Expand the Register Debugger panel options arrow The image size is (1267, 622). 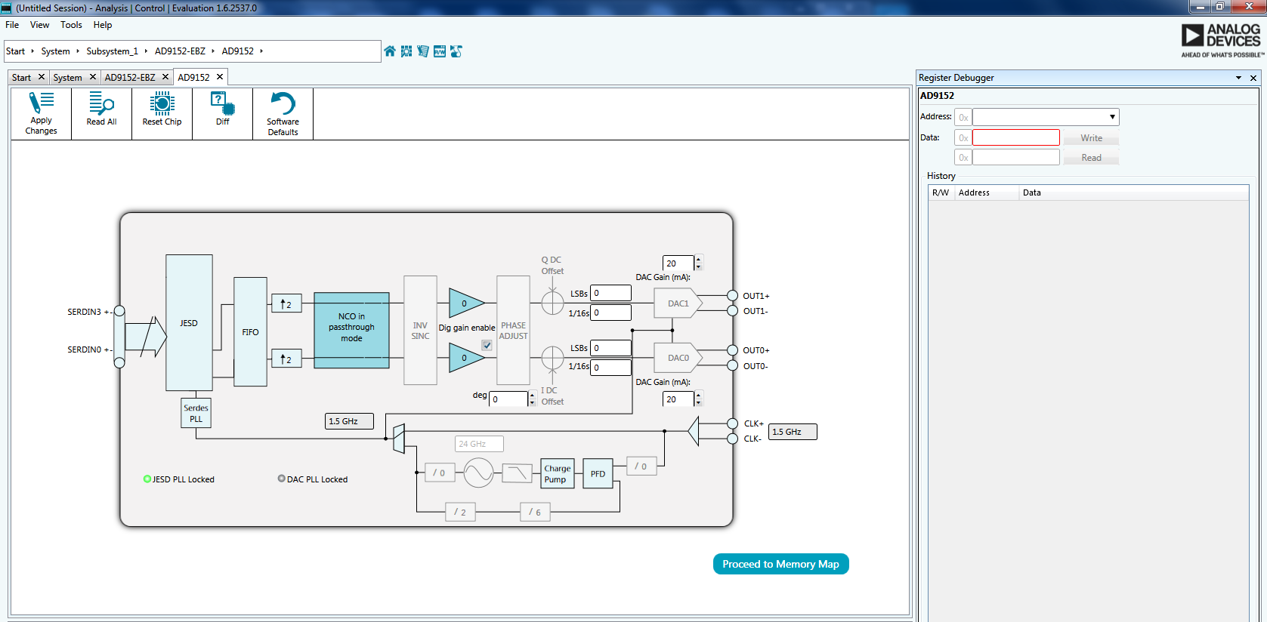click(x=1238, y=78)
